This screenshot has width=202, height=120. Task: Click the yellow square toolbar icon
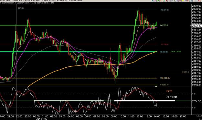pyautogui.click(x=183, y=1)
